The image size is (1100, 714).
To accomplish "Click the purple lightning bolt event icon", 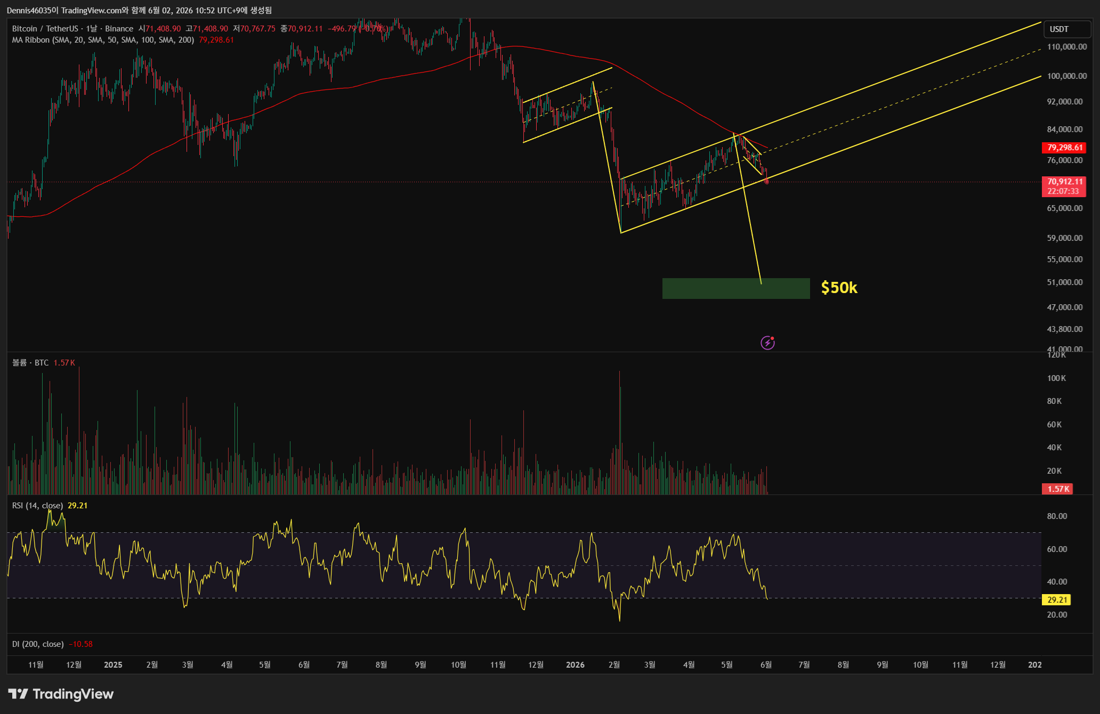I will 767,343.
